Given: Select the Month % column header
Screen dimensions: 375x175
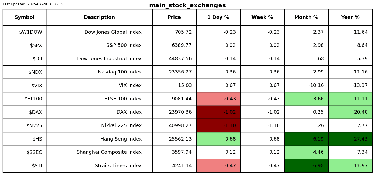Looking at the screenshot, I should click(306, 17).
